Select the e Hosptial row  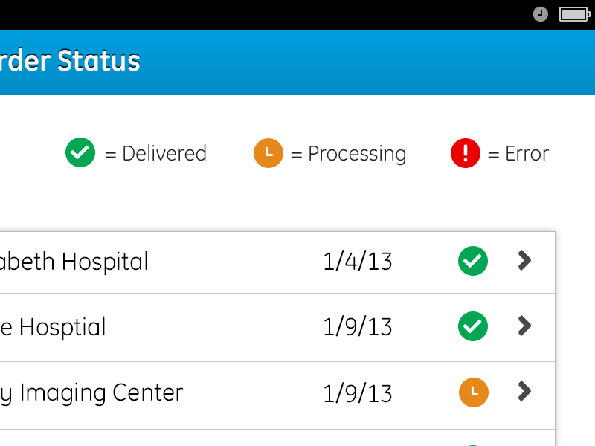coord(52,327)
